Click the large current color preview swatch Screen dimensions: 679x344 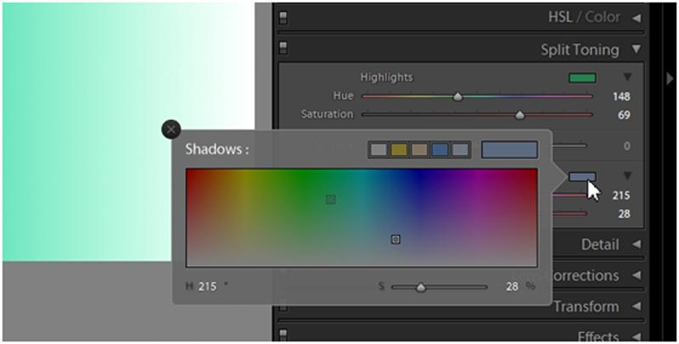509,149
